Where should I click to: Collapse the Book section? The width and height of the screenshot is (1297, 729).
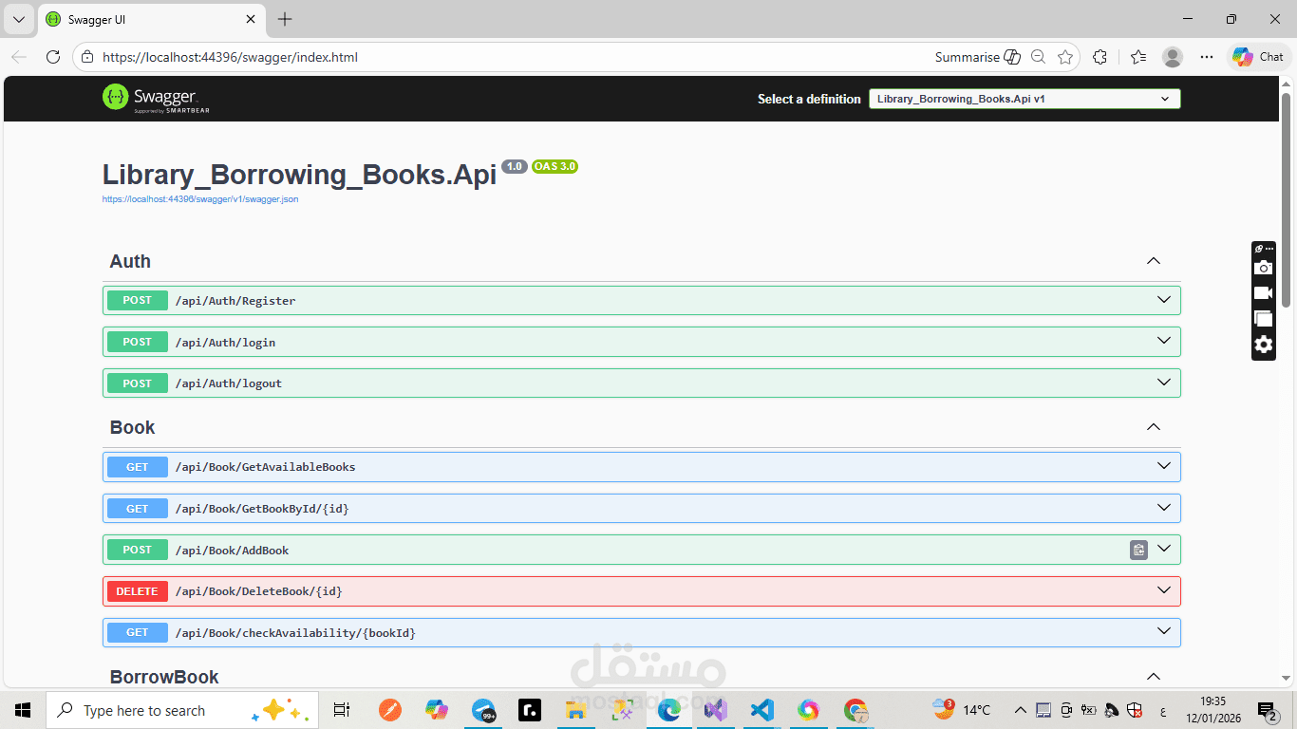[1153, 426]
